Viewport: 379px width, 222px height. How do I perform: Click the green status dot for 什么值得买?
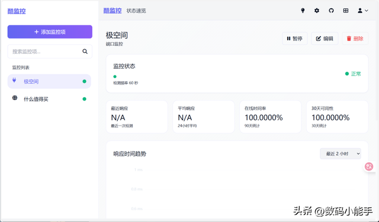[84, 99]
